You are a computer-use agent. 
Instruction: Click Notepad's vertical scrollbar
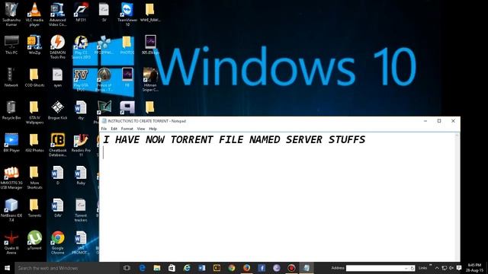pyautogui.click(x=457, y=197)
